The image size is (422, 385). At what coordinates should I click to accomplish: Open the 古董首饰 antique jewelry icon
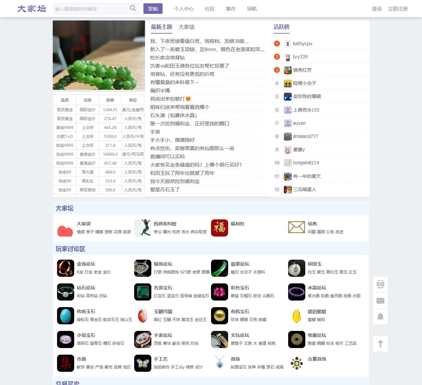296,363
